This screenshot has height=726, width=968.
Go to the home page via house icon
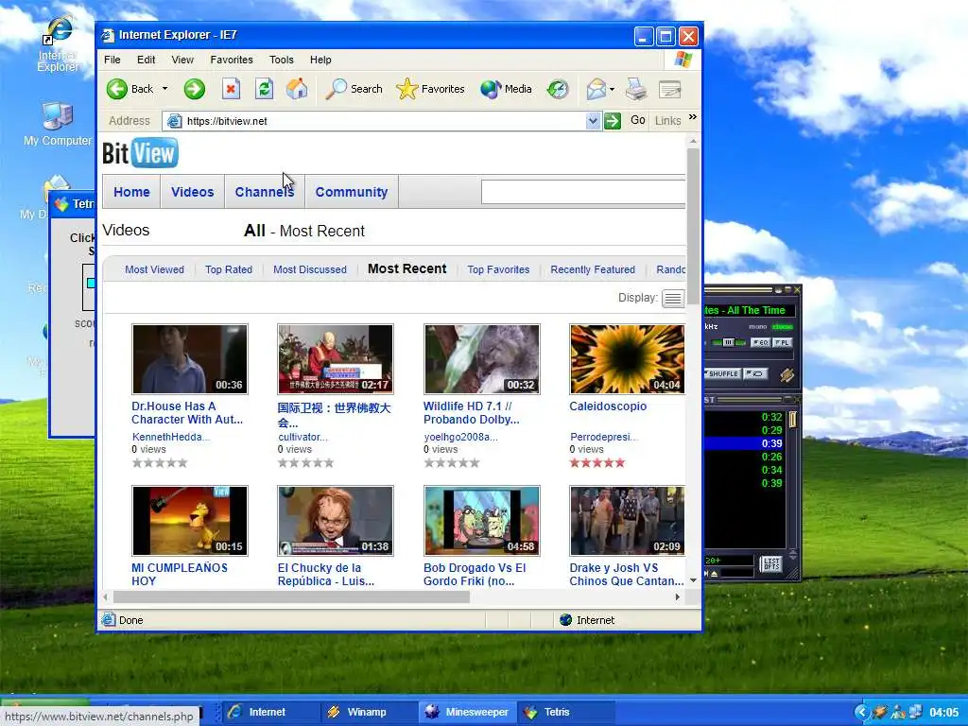(x=297, y=89)
